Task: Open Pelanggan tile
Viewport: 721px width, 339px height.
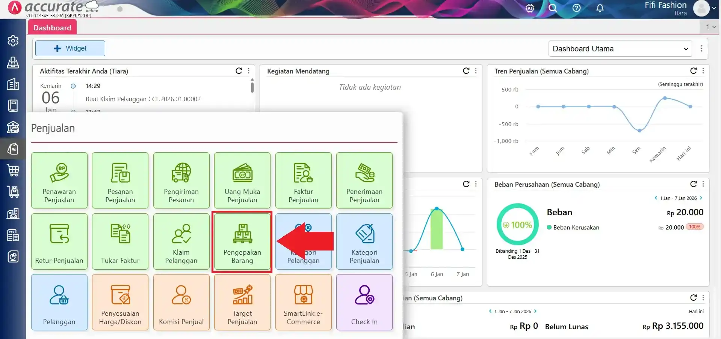Action: point(59,302)
